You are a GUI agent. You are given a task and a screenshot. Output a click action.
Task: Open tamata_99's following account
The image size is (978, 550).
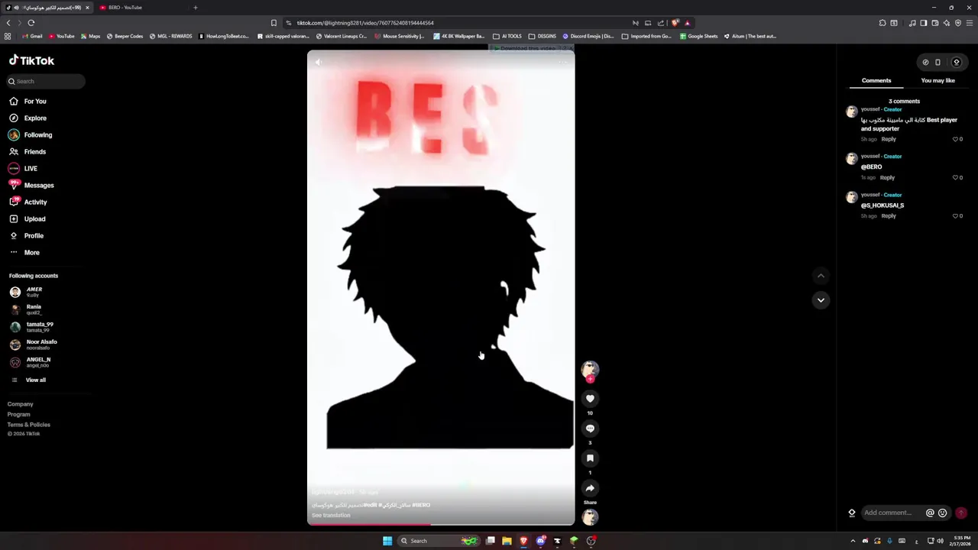pyautogui.click(x=31, y=326)
